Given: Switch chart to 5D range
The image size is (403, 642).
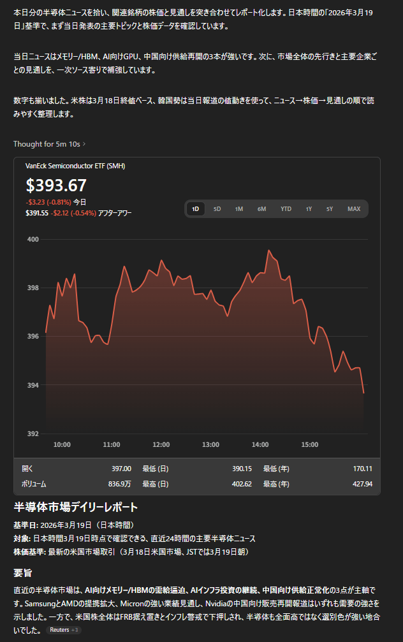Looking at the screenshot, I should tap(217, 209).
